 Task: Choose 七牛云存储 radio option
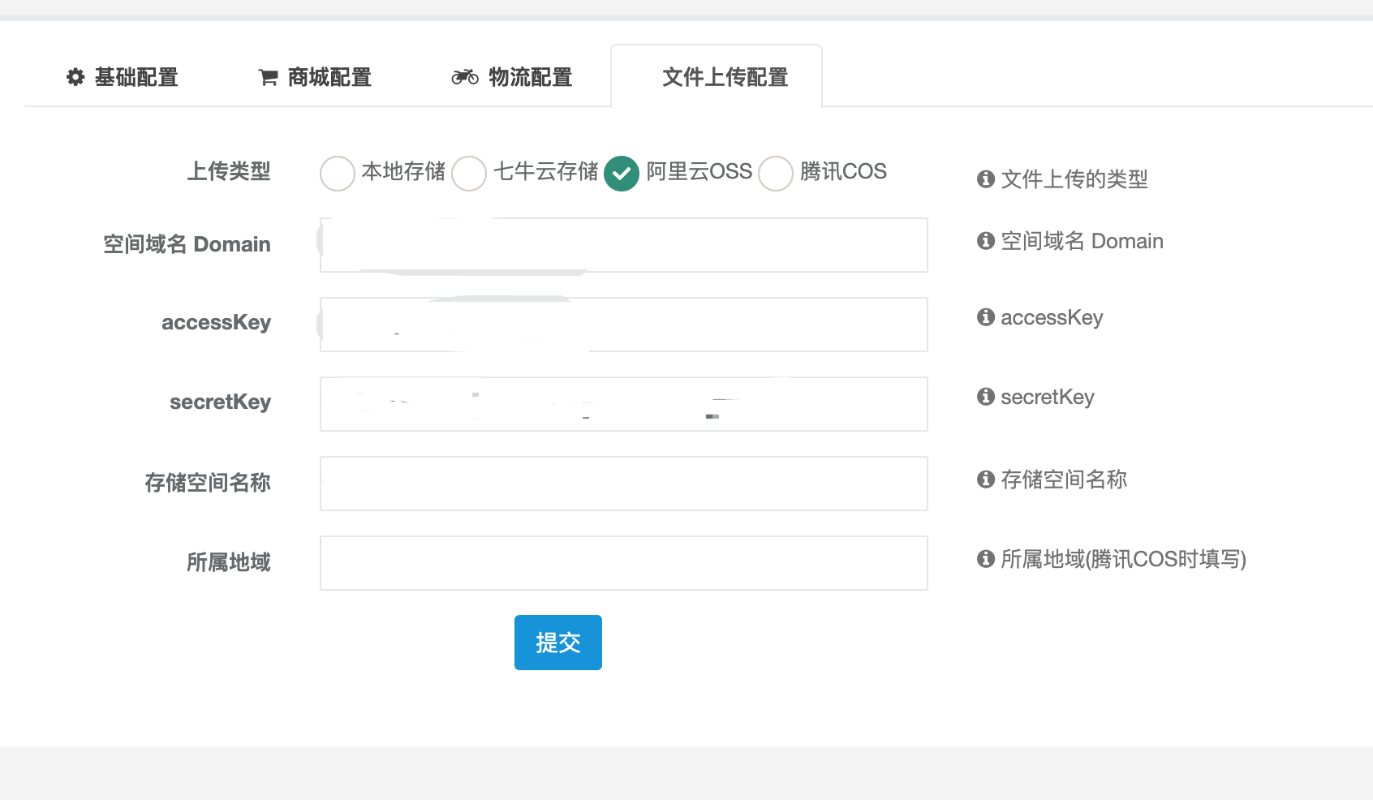[x=469, y=174]
